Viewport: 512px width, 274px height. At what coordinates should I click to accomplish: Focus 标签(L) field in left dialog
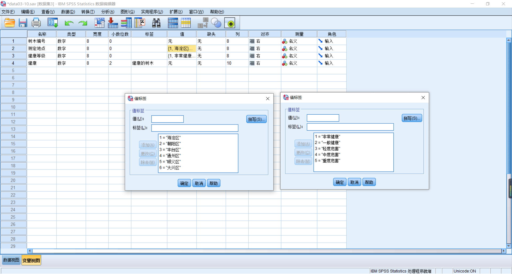(x=195, y=128)
